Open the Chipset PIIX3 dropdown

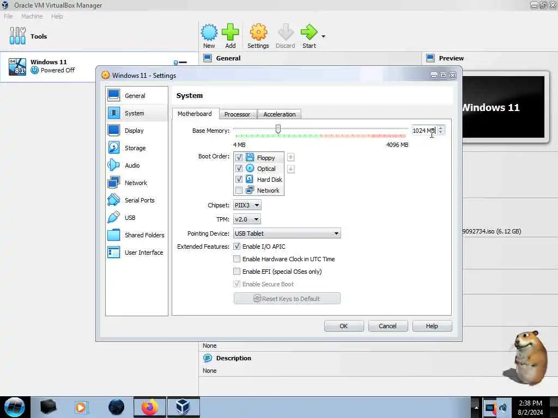(247, 205)
